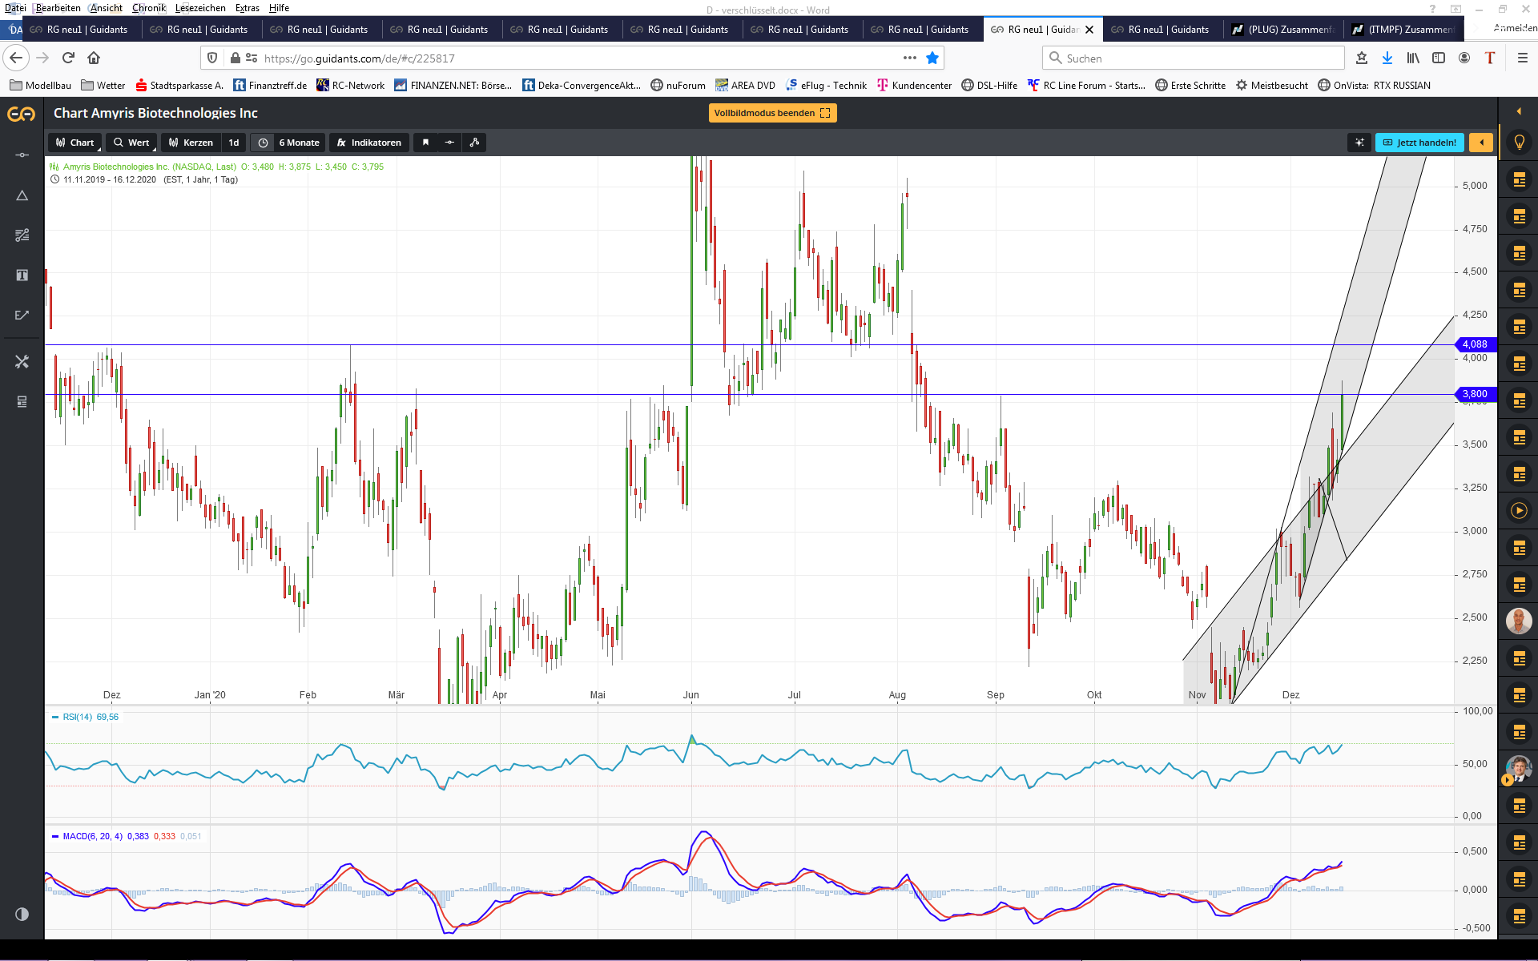Click the lightbulb icon in right panel
Screen dimensions: 1538x961
point(1519,143)
